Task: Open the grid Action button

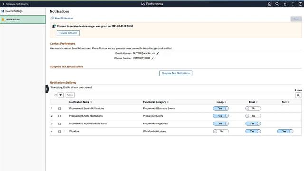Action: [70, 95]
